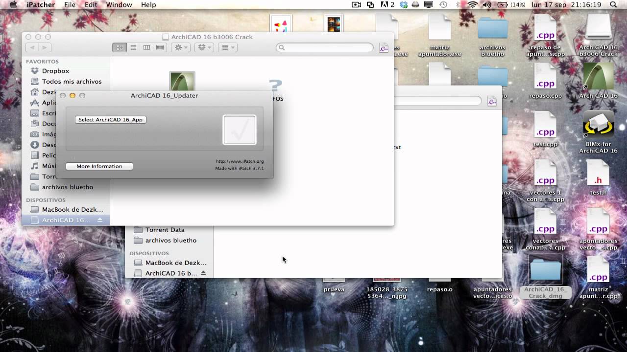
Task: Select apuntadores vecto...s.cpp desktop file
Action: click(598, 229)
